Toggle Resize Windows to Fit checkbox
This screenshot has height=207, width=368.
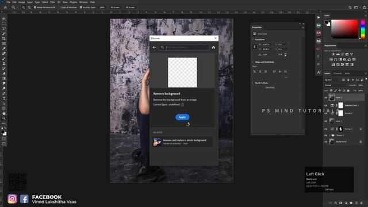point(35,7)
